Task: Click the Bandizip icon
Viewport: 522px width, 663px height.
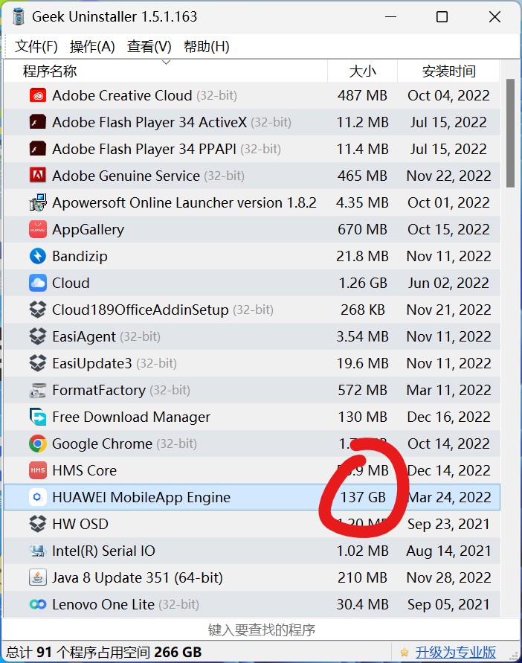Action: (x=38, y=256)
